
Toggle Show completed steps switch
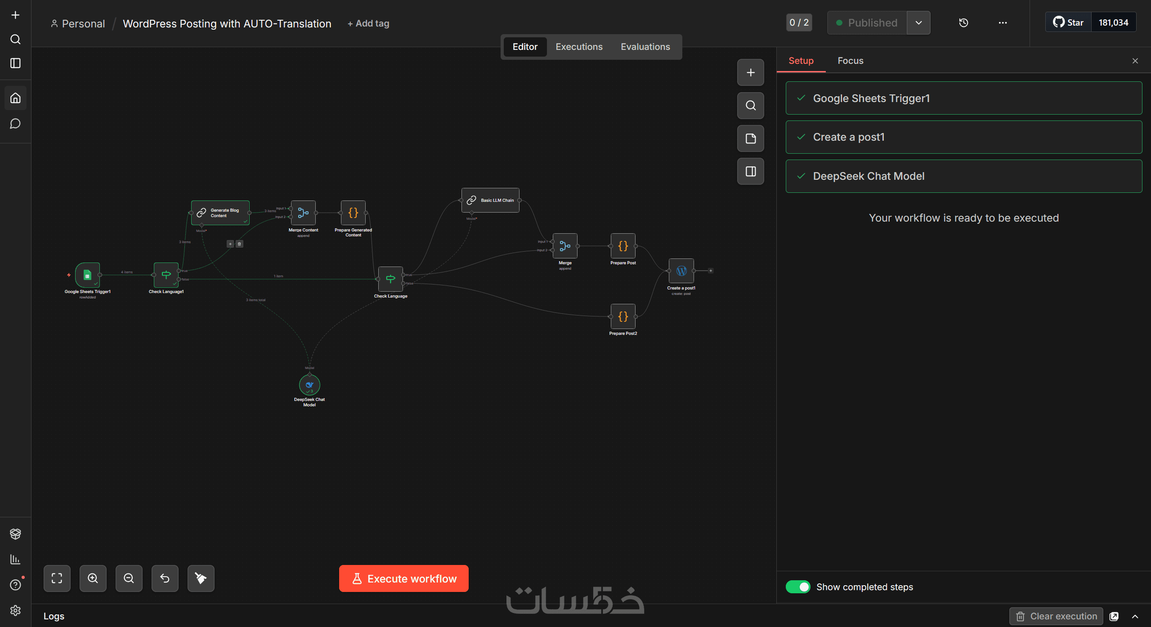pyautogui.click(x=797, y=587)
